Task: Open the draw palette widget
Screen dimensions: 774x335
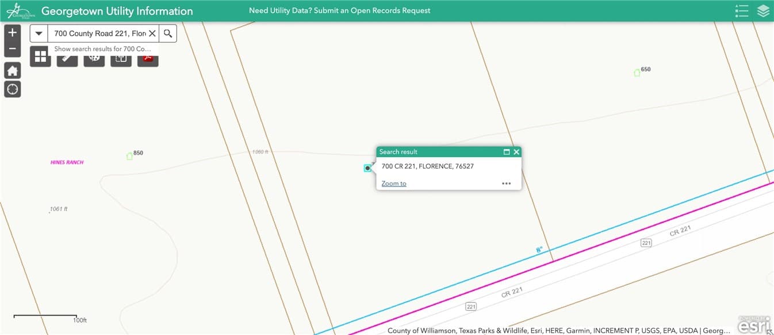Action: (x=94, y=60)
